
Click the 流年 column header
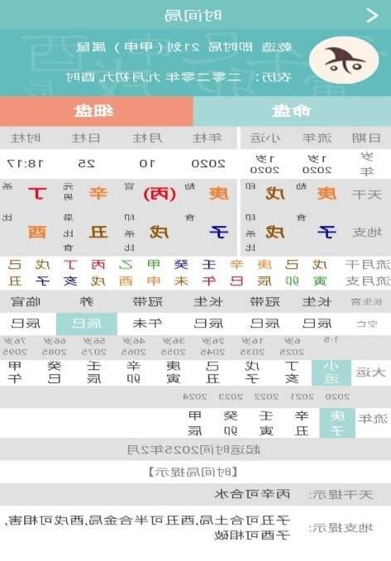[x=317, y=138]
